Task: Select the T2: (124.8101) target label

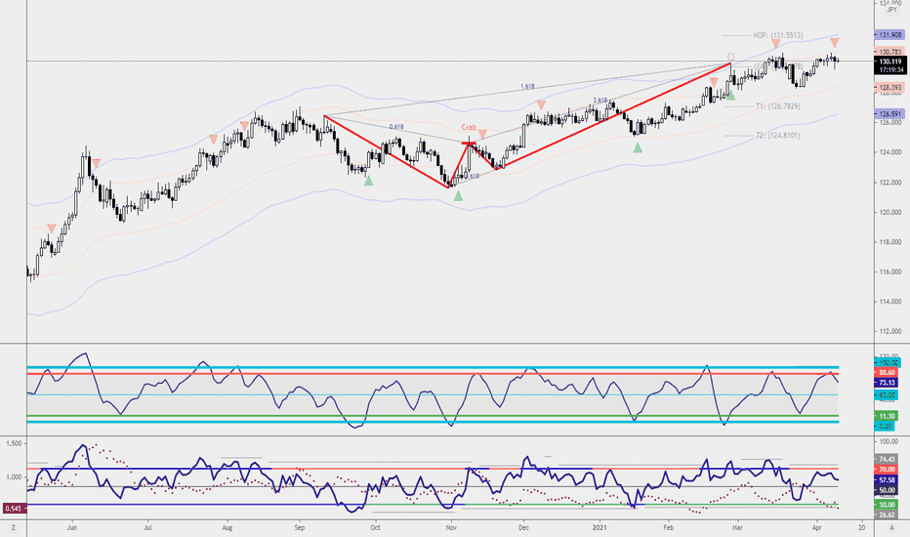Action: (x=777, y=136)
